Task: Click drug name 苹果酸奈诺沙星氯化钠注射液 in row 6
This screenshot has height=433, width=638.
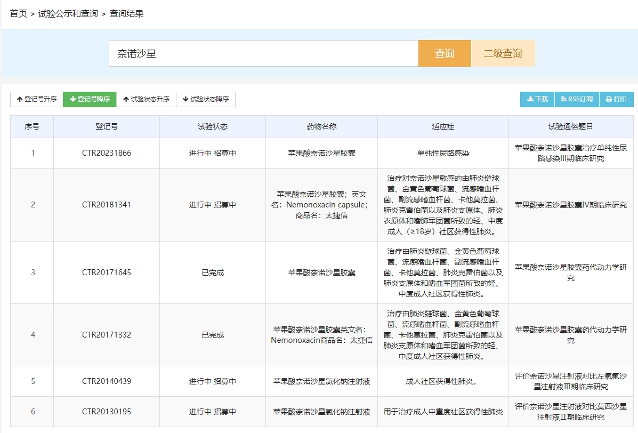Action: tap(321, 412)
